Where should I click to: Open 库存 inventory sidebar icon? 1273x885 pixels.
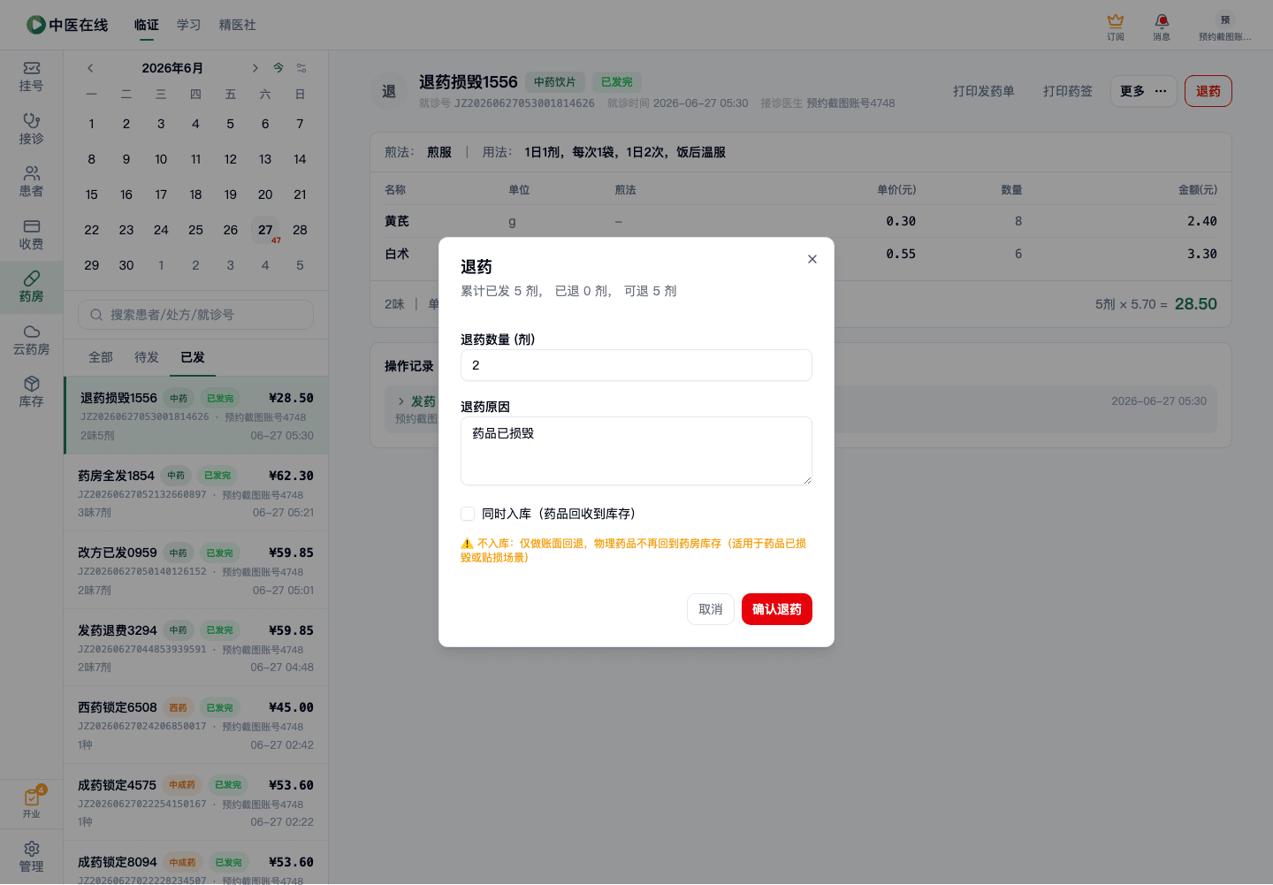[x=31, y=392]
